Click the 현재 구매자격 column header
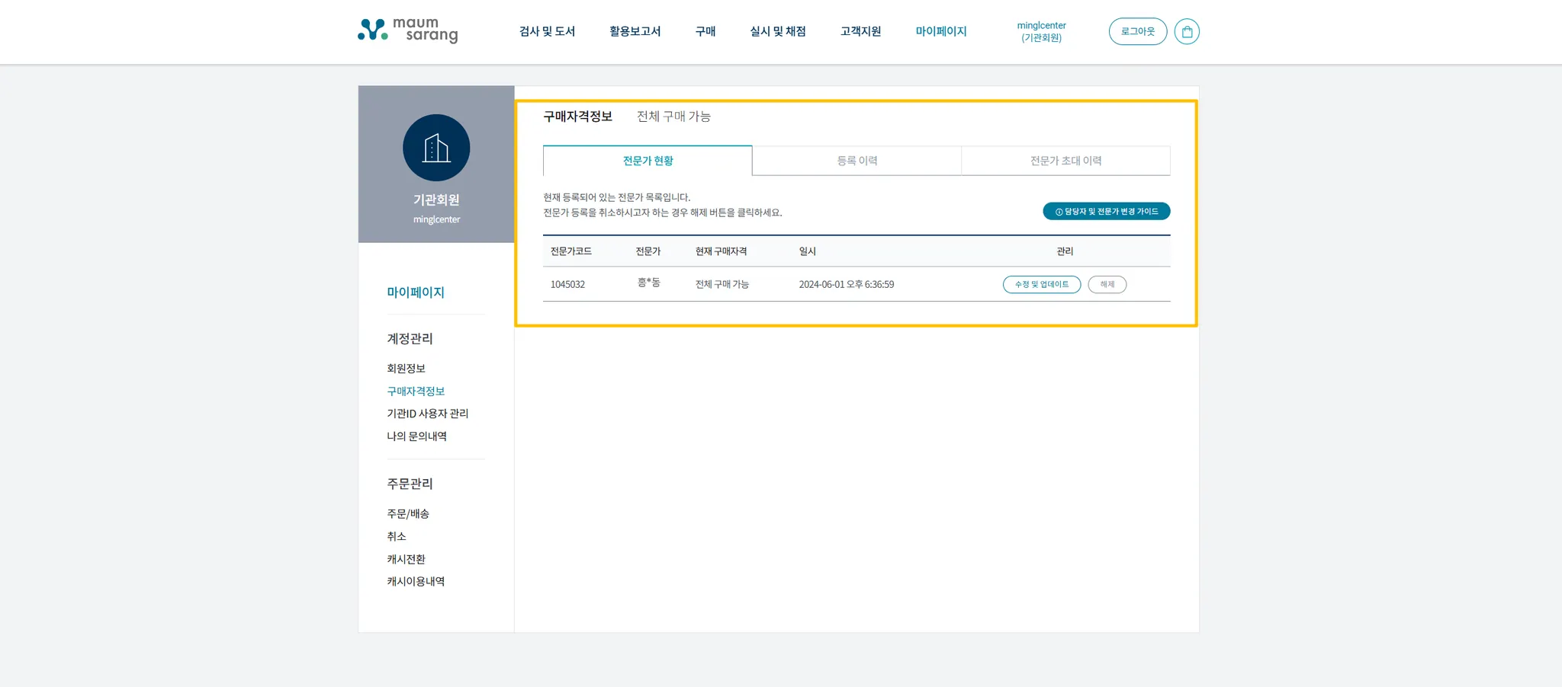This screenshot has height=687, width=1562. (721, 251)
